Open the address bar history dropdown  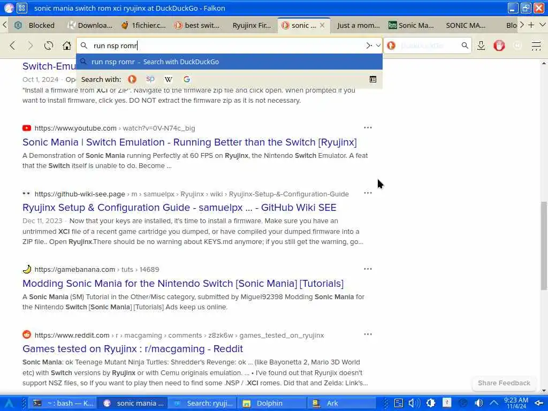click(378, 45)
